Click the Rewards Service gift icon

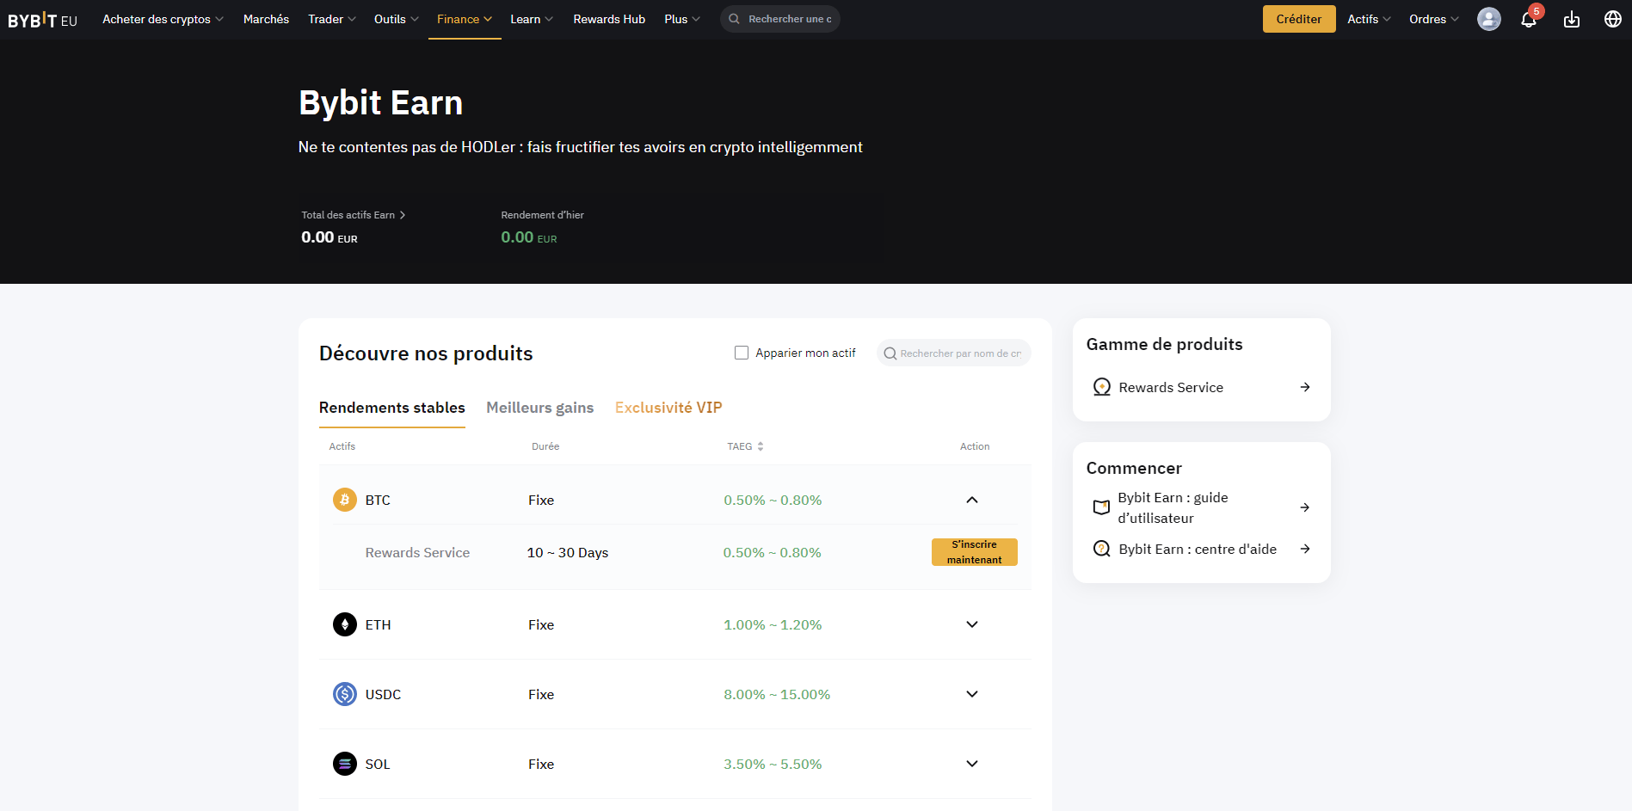tap(1101, 387)
